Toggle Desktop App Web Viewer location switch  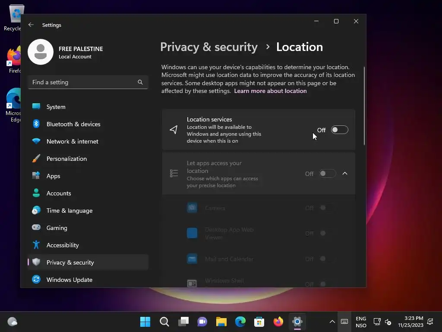point(327,233)
